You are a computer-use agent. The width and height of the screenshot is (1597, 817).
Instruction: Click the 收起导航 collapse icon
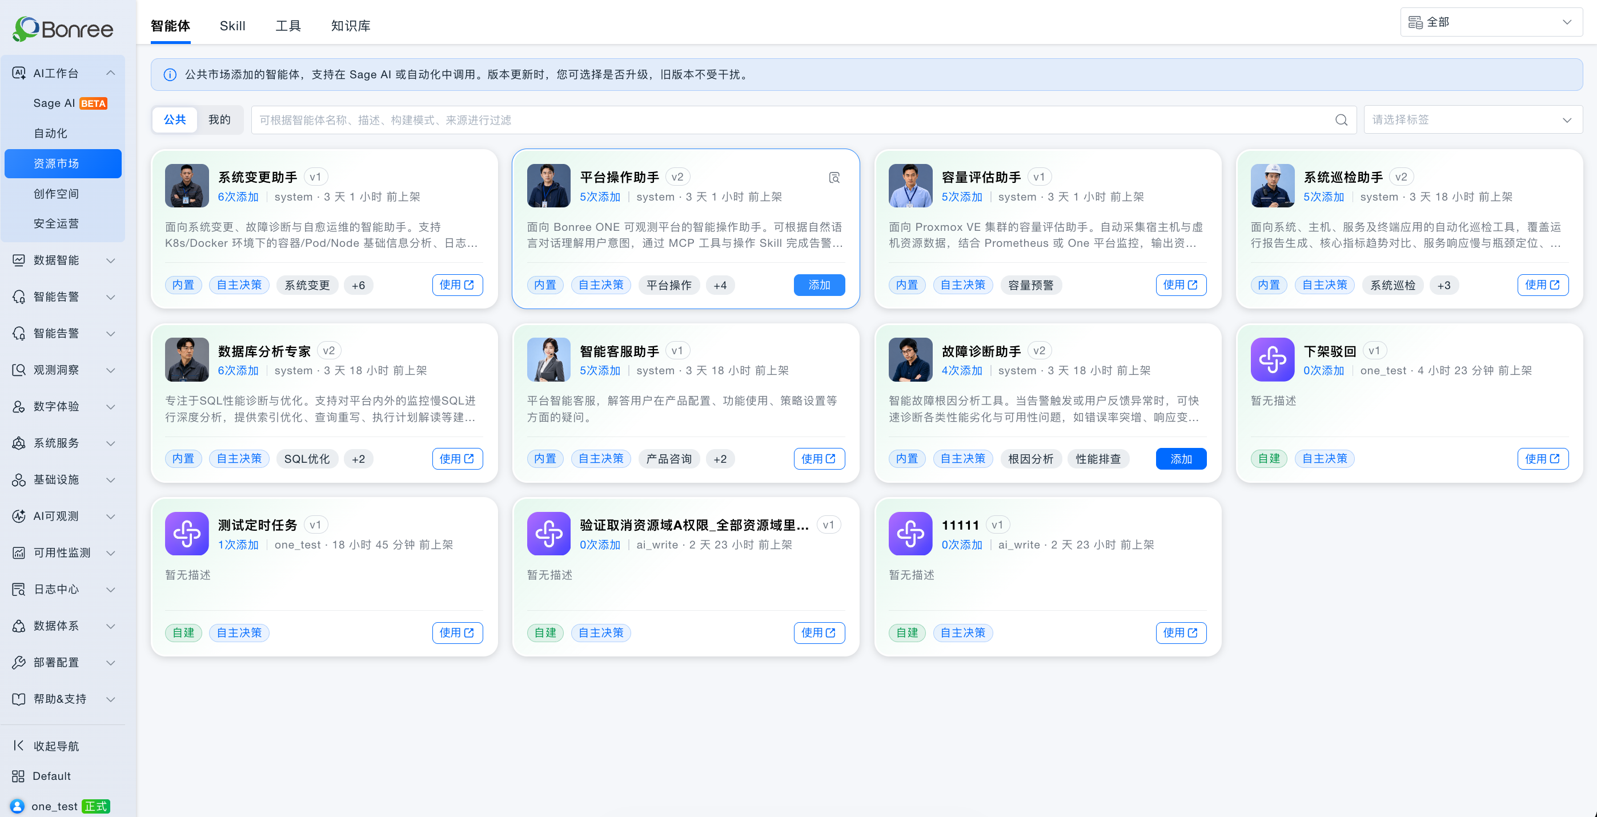click(19, 746)
